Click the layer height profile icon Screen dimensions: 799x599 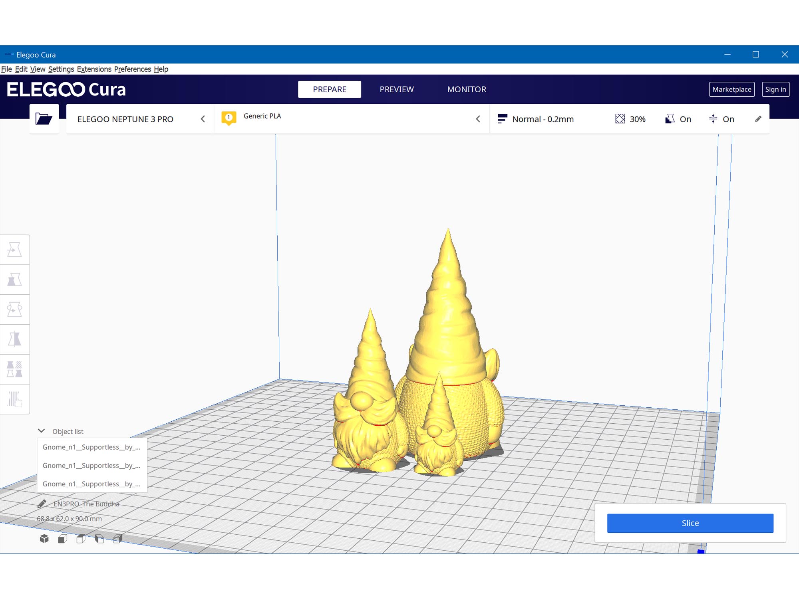click(x=503, y=119)
